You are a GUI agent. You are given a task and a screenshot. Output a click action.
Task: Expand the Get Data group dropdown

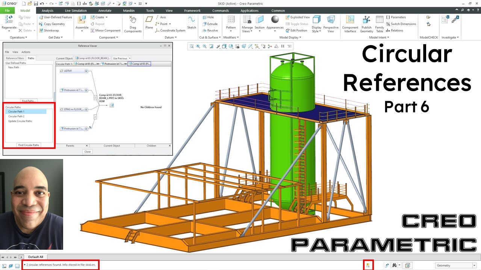click(56, 37)
